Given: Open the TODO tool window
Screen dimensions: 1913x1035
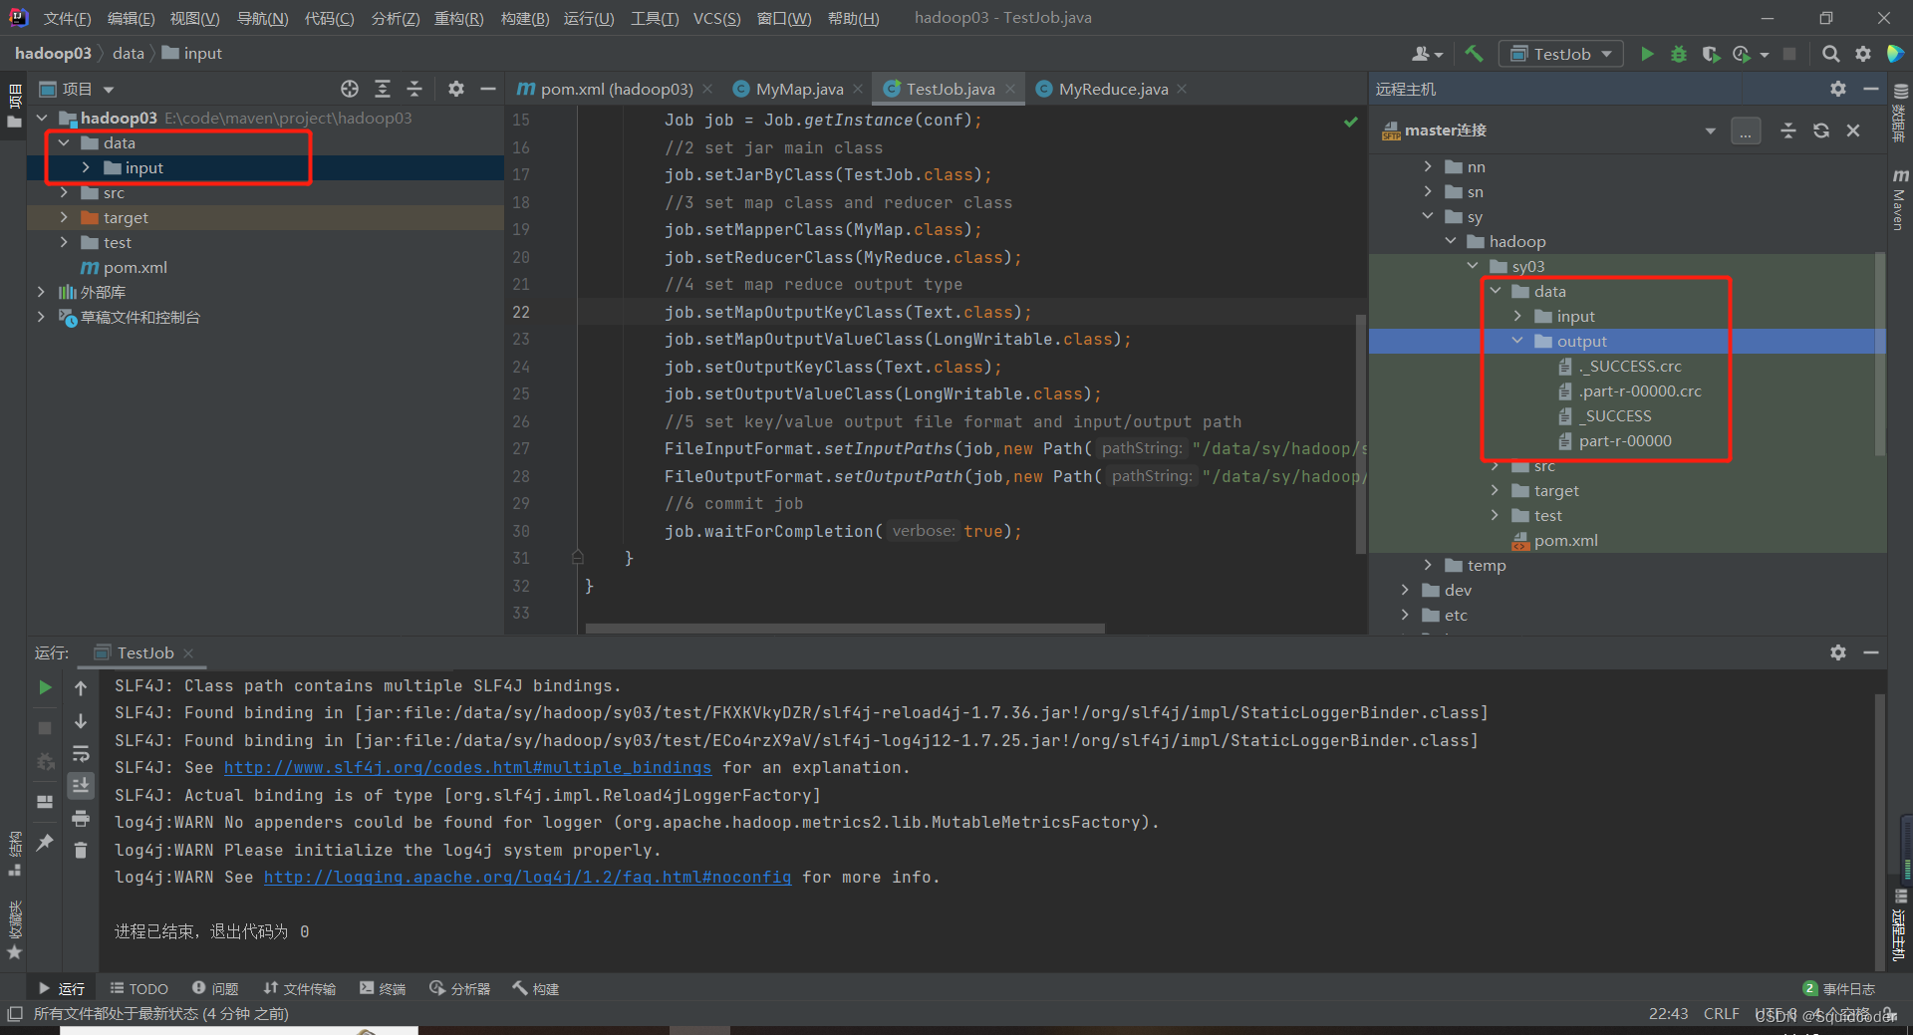Looking at the screenshot, I should click(x=139, y=988).
